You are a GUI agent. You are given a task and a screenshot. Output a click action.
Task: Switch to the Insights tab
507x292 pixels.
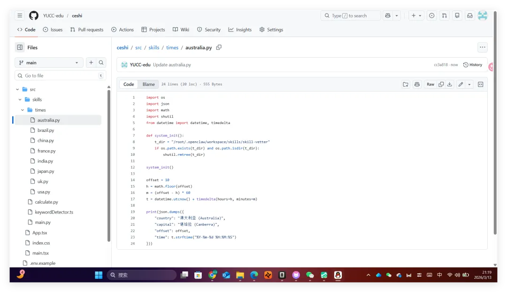coord(240,30)
